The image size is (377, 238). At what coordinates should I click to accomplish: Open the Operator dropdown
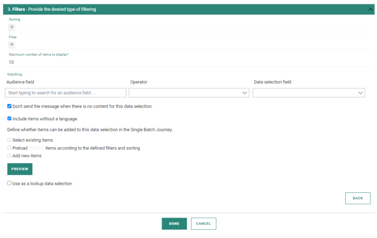pyautogui.click(x=188, y=93)
